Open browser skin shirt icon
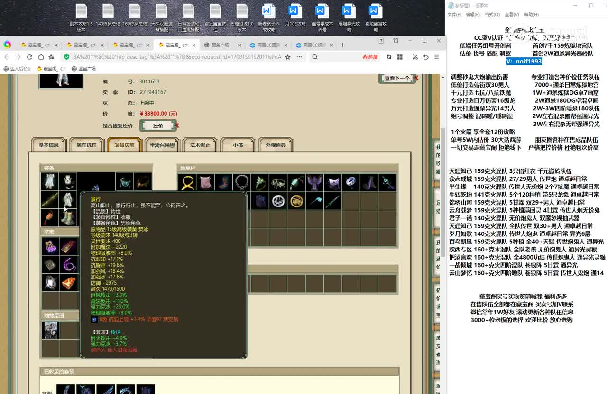This screenshot has height=394, width=607. (396, 41)
